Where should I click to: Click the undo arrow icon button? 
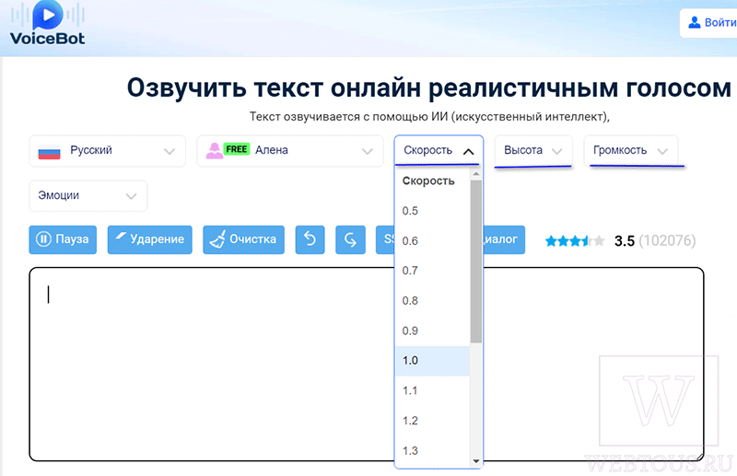pyautogui.click(x=310, y=239)
